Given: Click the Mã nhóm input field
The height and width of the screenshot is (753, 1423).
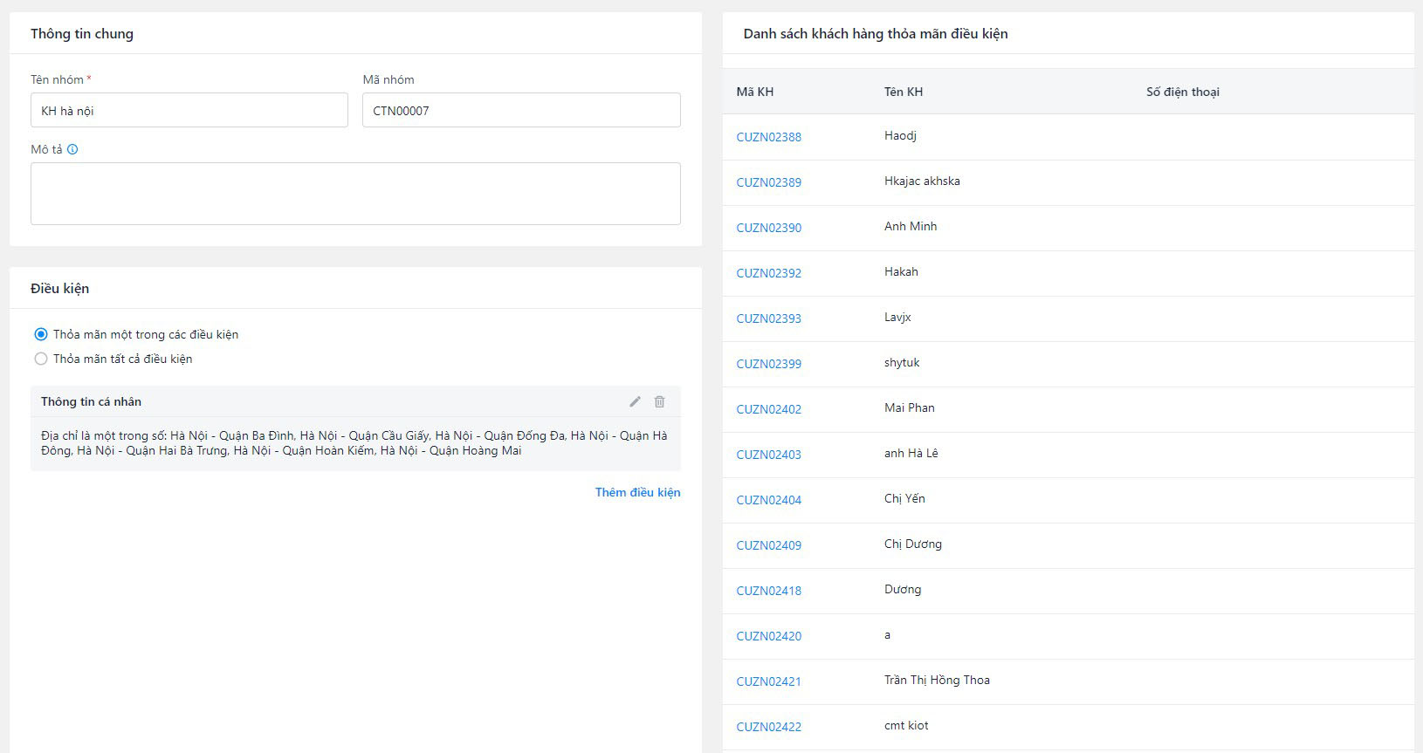Looking at the screenshot, I should (x=521, y=111).
